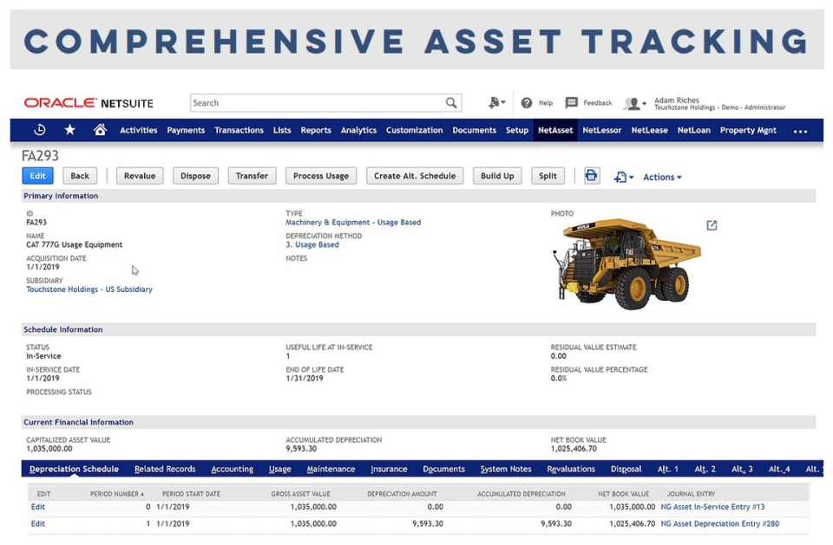Open the Documents navigation menu
The width and height of the screenshot is (833, 545).
point(474,130)
